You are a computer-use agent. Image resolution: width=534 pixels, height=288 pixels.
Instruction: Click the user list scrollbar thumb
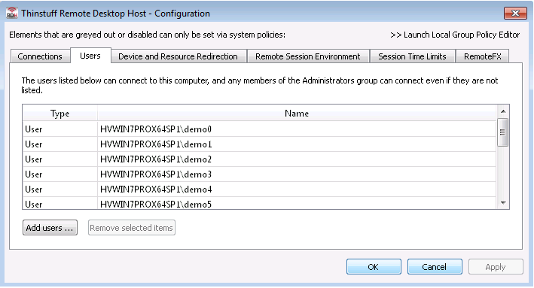pyautogui.click(x=502, y=132)
